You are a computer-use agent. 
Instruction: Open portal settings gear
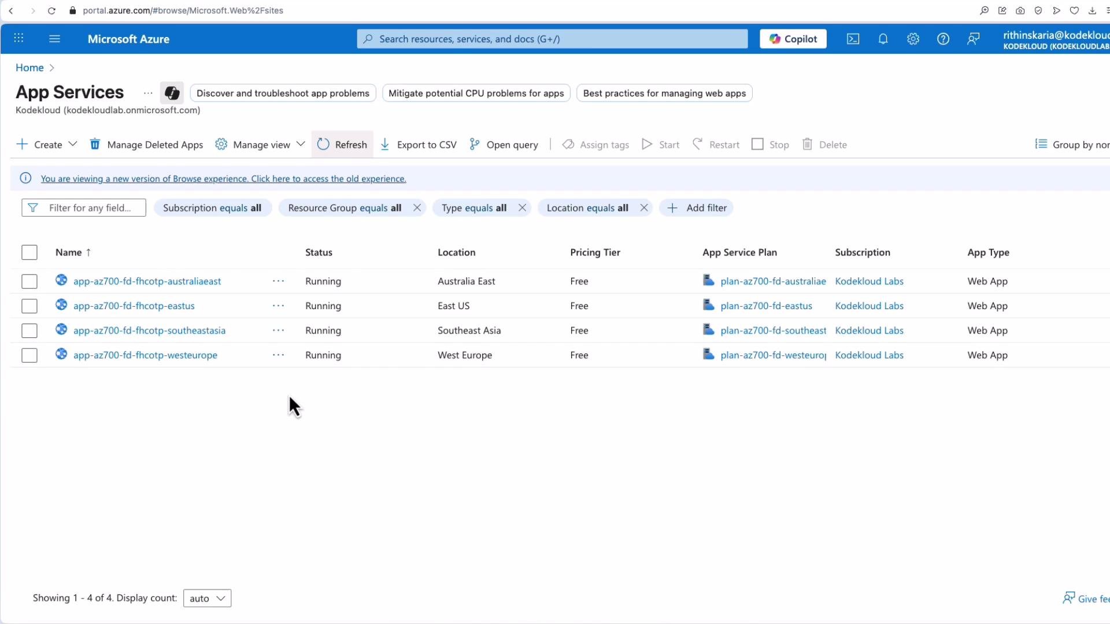click(x=913, y=39)
